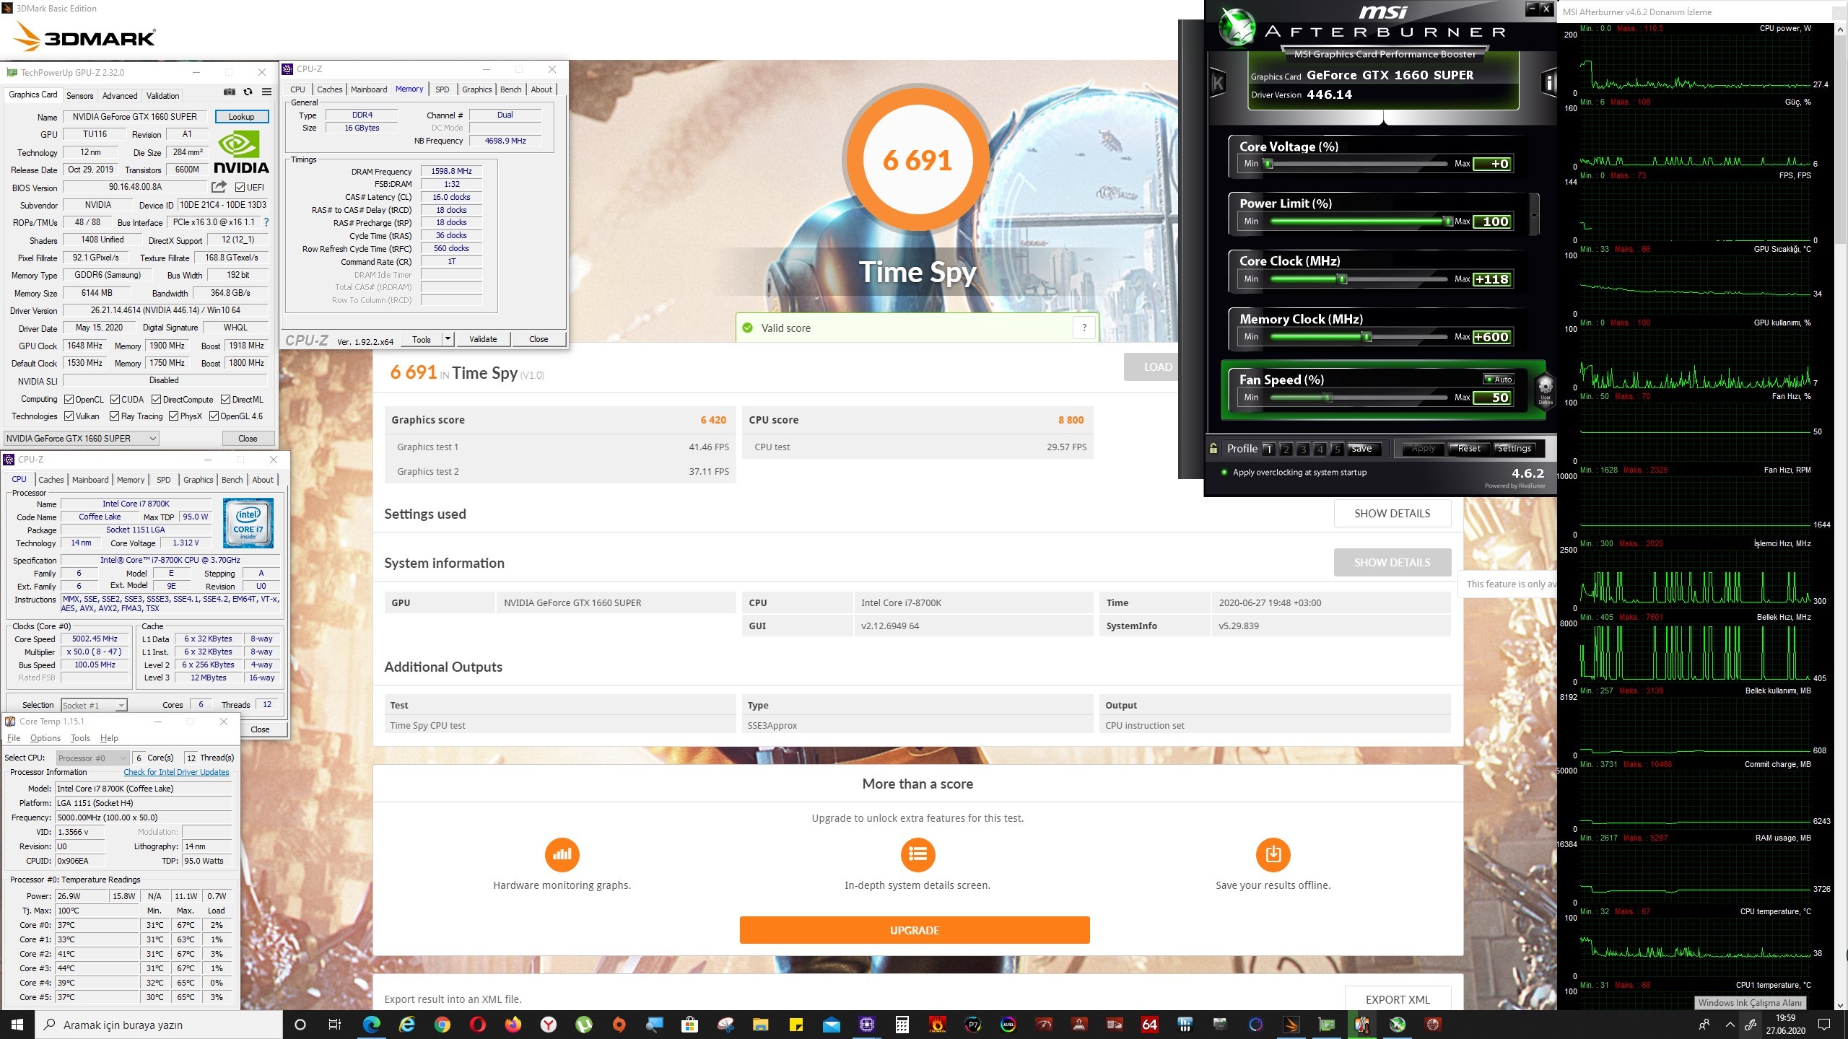The height and width of the screenshot is (1039, 1848).
Task: Open Cortana from the taskbar circle
Action: coord(300,1025)
